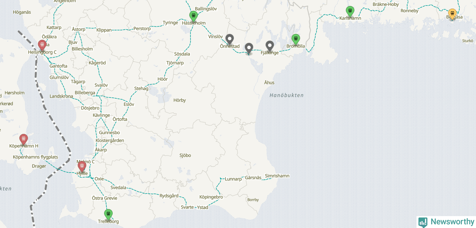Click the Lunnarp station label

click(x=233, y=179)
